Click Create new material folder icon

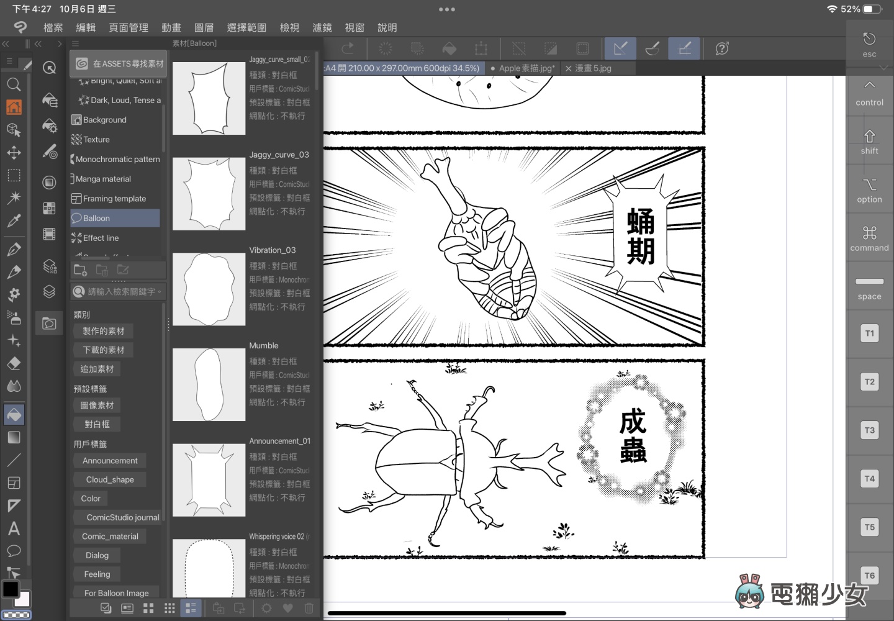coord(80,270)
